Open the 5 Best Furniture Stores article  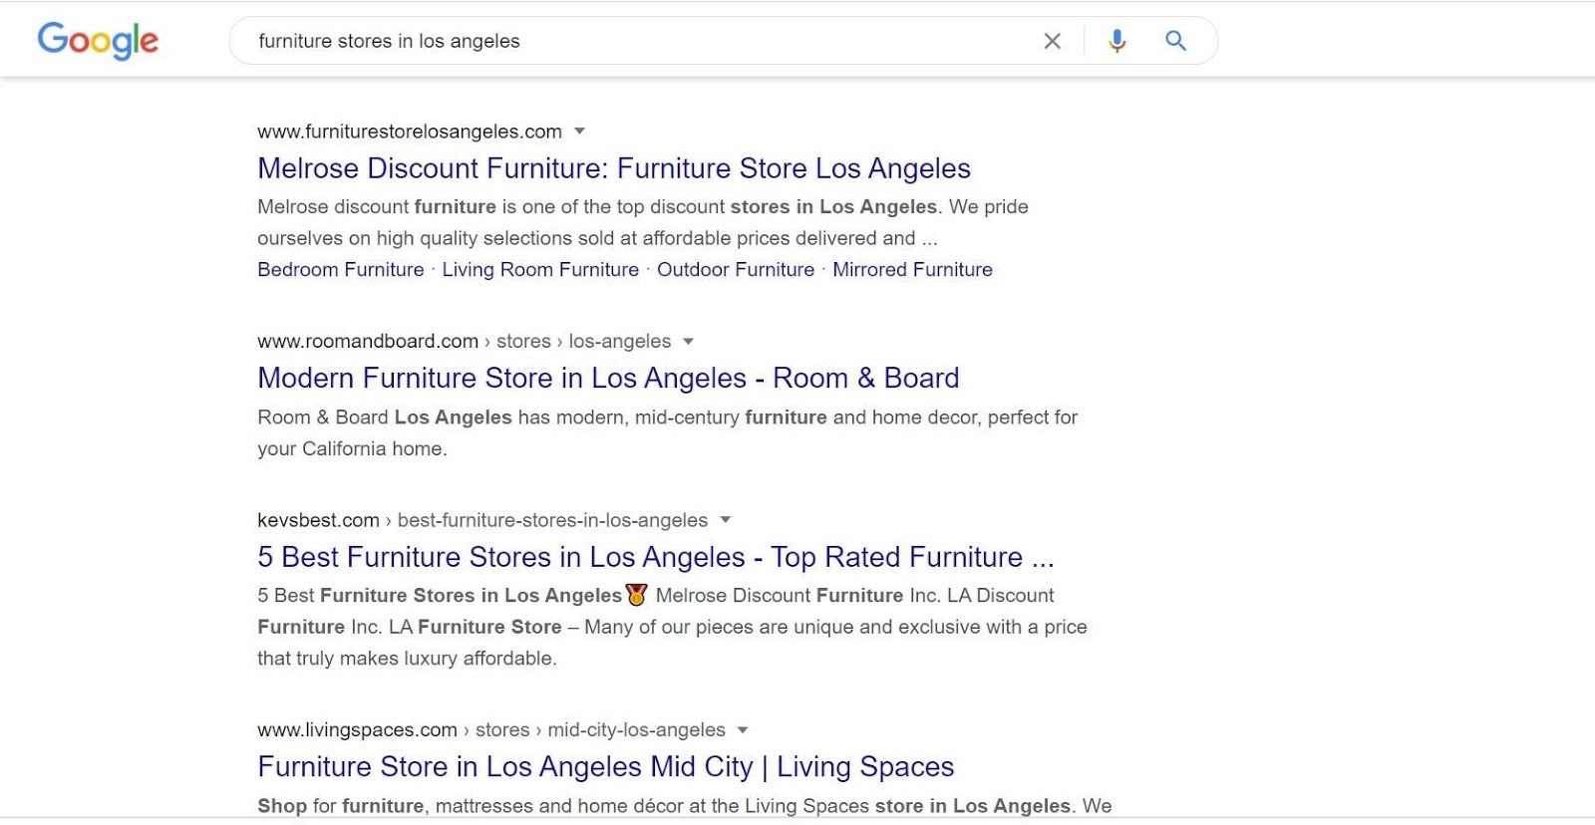tap(655, 557)
